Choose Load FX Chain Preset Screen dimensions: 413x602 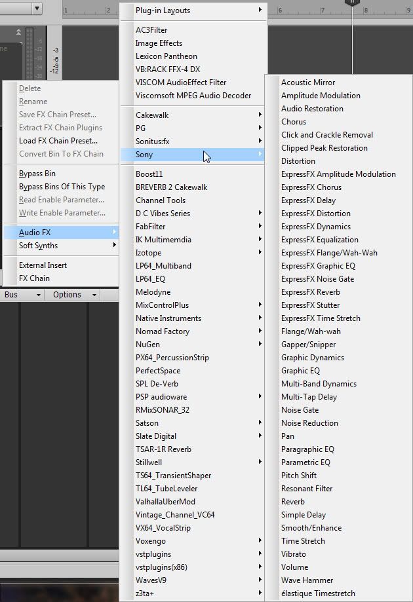[58, 141]
